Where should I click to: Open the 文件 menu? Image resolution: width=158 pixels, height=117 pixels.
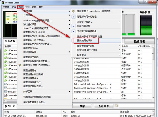[14, 7]
